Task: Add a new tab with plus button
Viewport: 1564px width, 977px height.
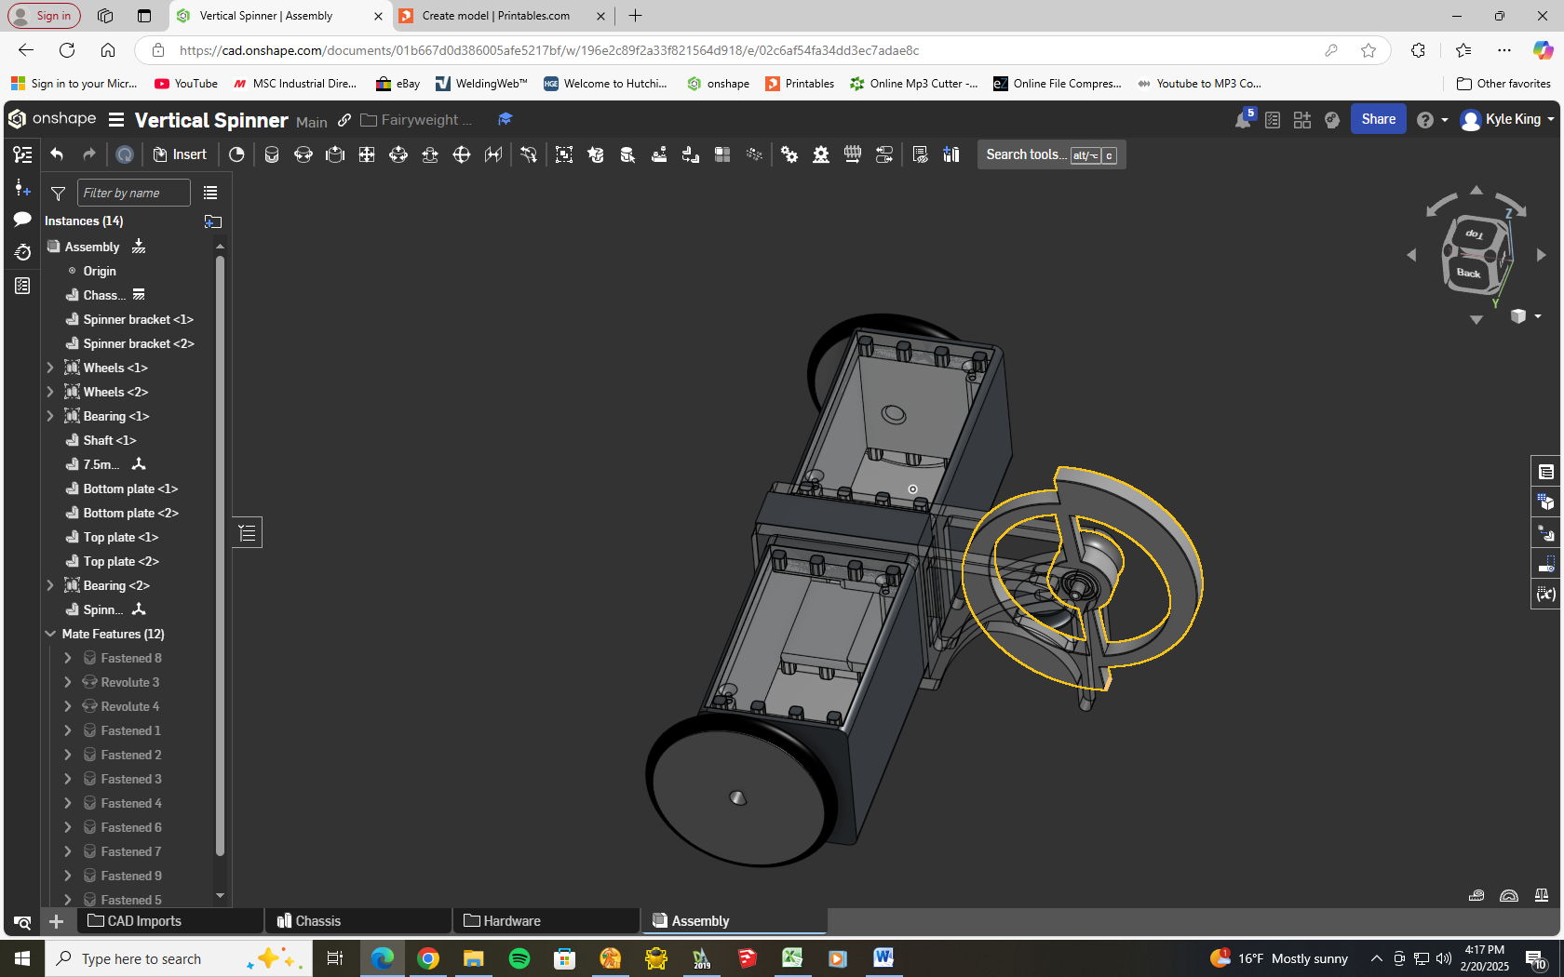Action: click(x=635, y=16)
